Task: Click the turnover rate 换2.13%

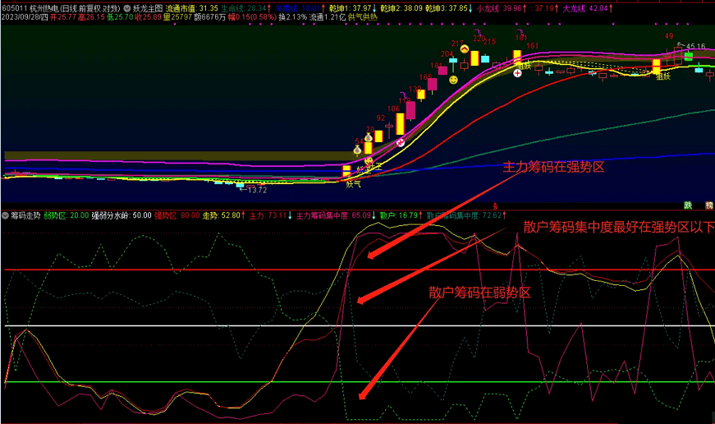Action: coord(293,17)
